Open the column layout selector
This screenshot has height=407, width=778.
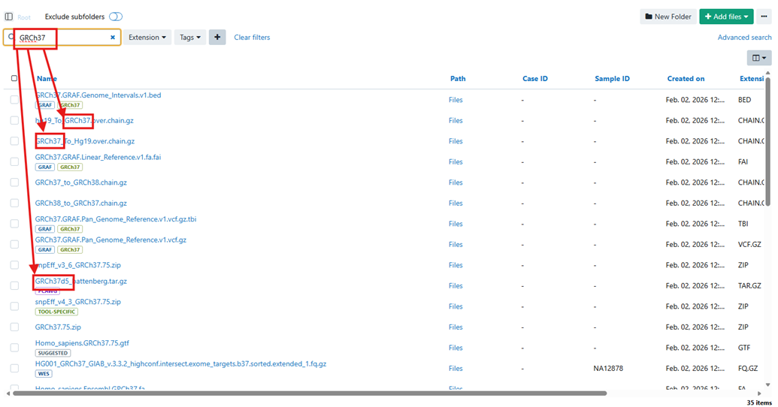pyautogui.click(x=759, y=58)
